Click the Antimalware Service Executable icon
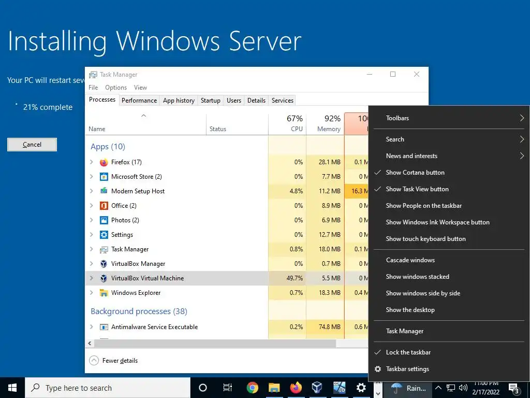530x398 pixels. coord(104,327)
